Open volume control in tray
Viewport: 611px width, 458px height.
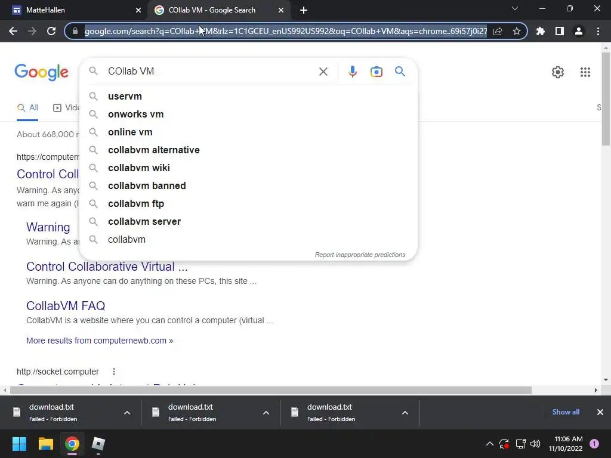535,444
